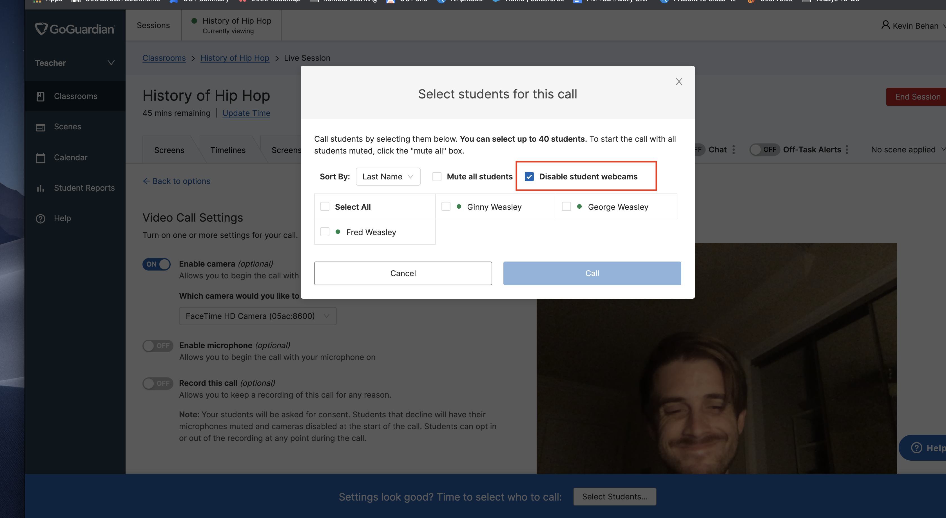
Task: Open Off-Task Alerts options kebab menu
Action: [x=847, y=150]
